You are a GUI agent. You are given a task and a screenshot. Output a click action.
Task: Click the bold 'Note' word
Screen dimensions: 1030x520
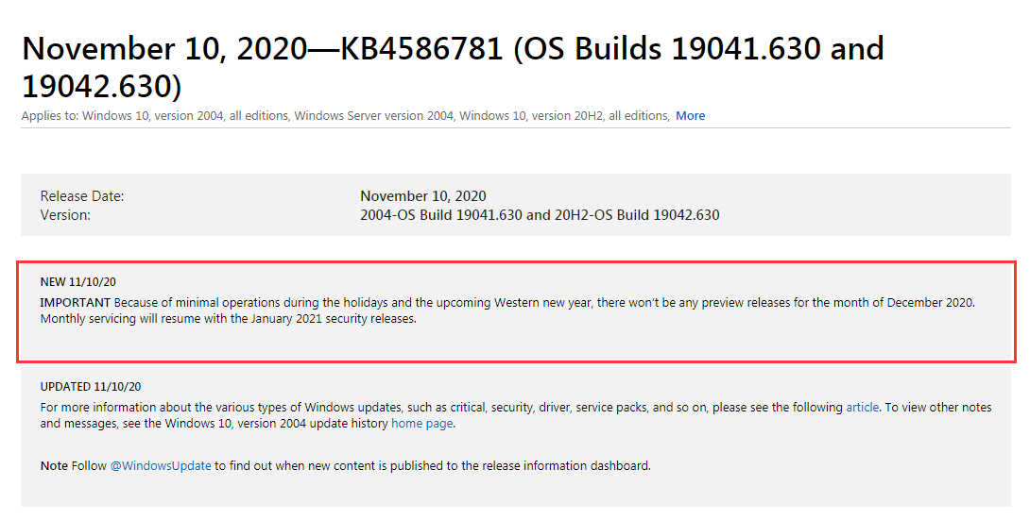(54, 465)
